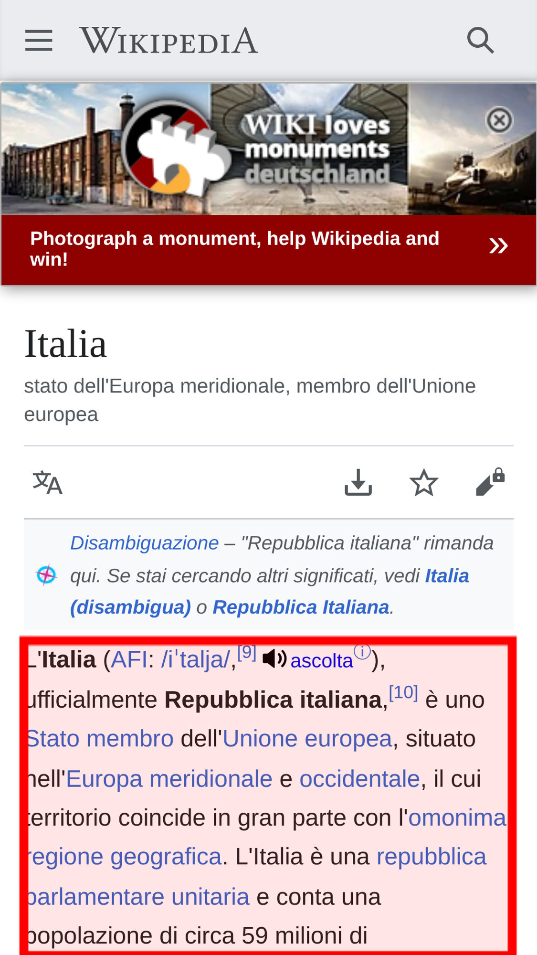Click the disambiguation compass icon
The image size is (537, 955).
pyautogui.click(x=46, y=574)
